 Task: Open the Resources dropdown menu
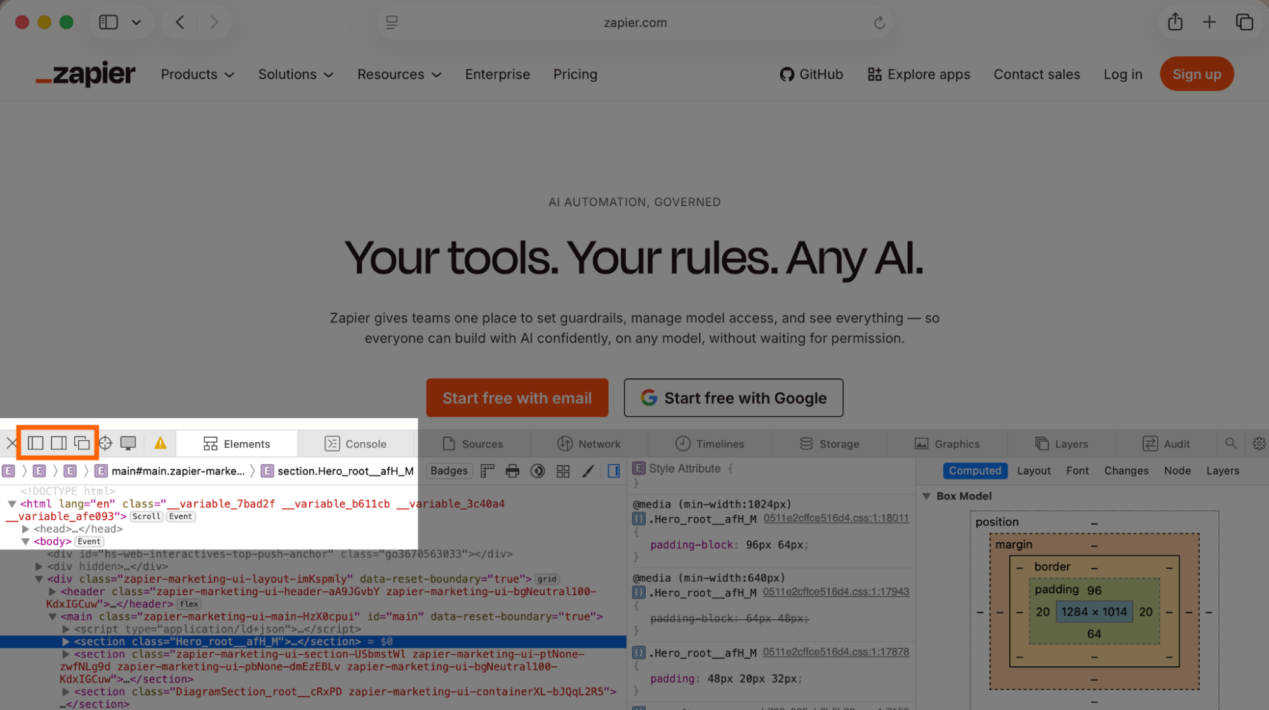pos(399,74)
